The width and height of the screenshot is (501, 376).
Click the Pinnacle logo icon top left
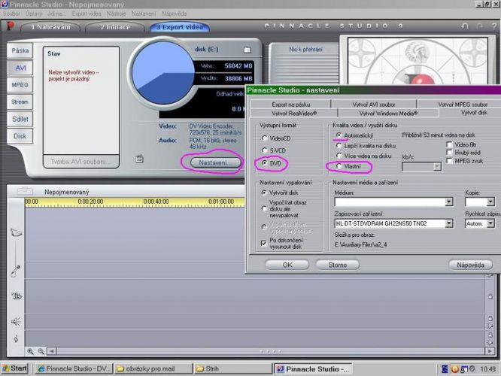11,26
